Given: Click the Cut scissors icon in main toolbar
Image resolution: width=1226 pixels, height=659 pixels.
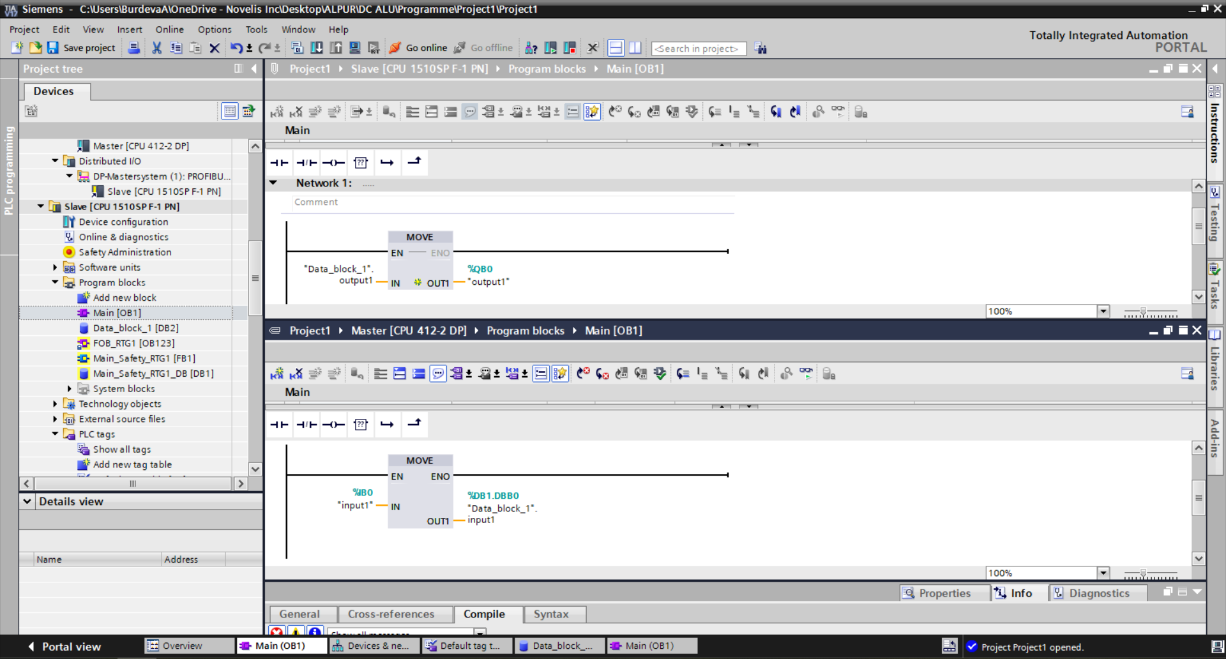Looking at the screenshot, I should (156, 48).
